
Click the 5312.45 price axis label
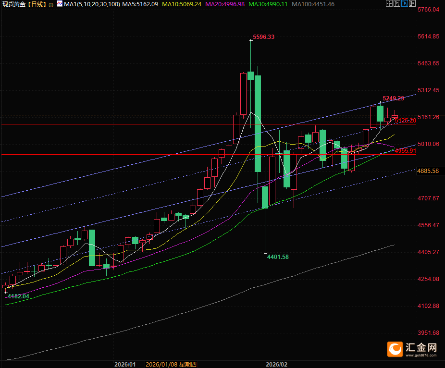428,90
